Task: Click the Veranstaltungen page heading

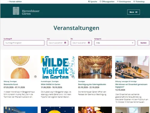Action: coord(76,28)
